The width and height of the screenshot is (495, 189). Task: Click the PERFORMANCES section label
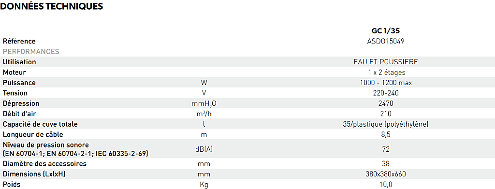point(31,51)
